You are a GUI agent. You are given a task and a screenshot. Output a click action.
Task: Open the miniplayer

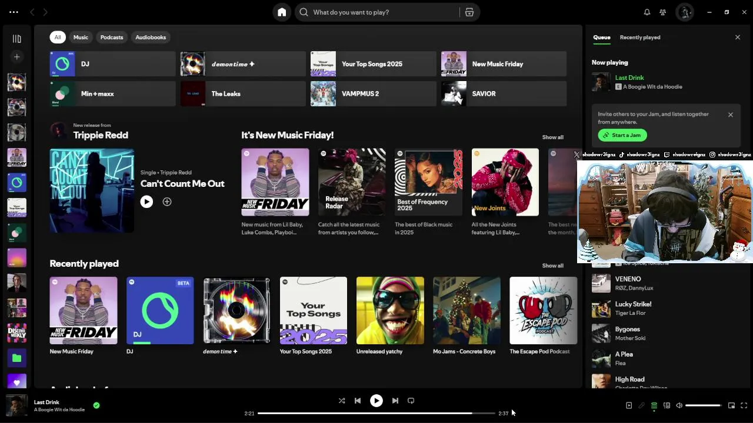point(731,405)
